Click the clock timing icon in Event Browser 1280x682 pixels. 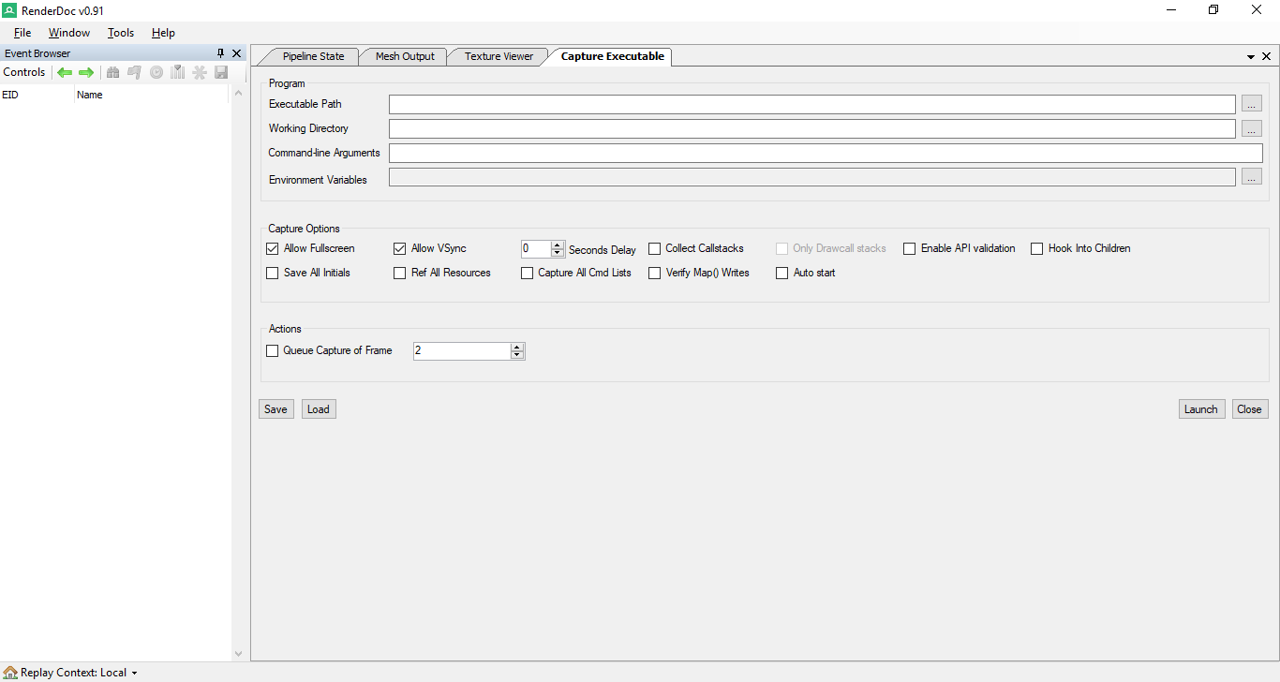pyautogui.click(x=156, y=72)
